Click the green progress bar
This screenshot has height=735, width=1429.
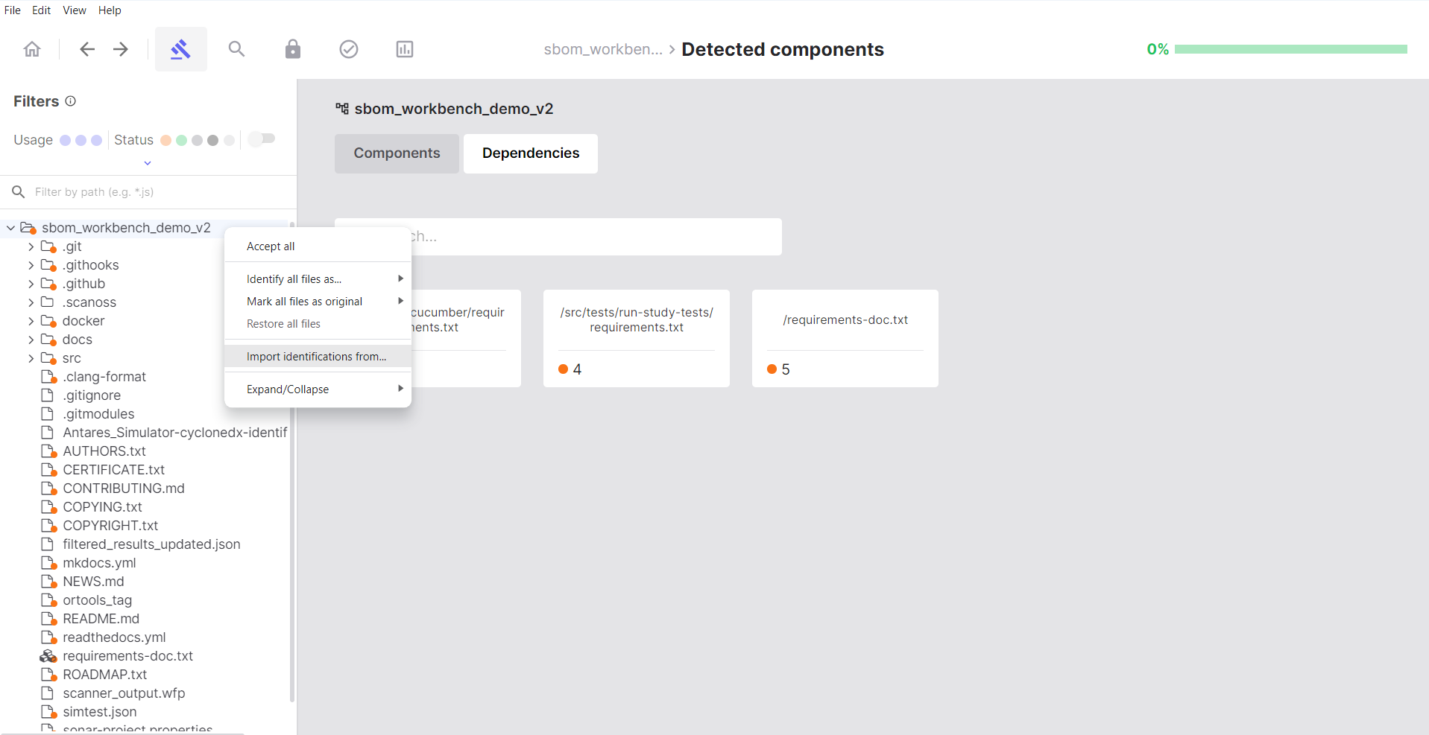[1291, 49]
